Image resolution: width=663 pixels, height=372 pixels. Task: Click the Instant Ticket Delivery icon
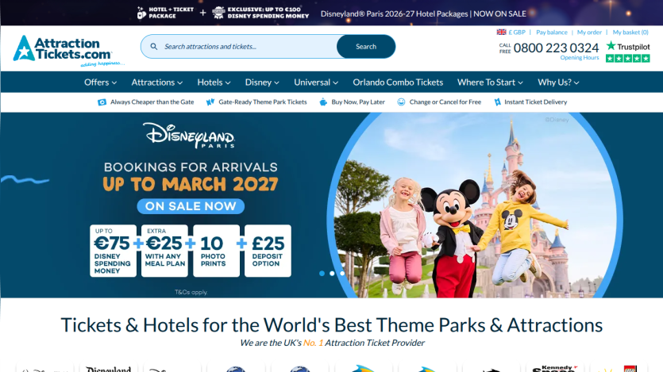pos(497,102)
